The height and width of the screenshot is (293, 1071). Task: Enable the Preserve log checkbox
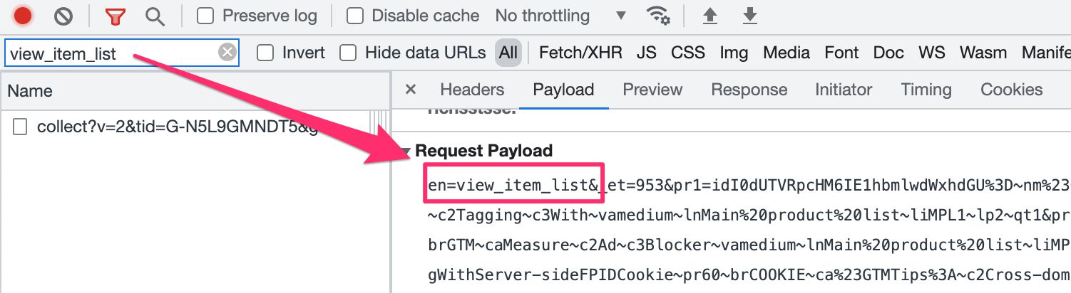(205, 15)
